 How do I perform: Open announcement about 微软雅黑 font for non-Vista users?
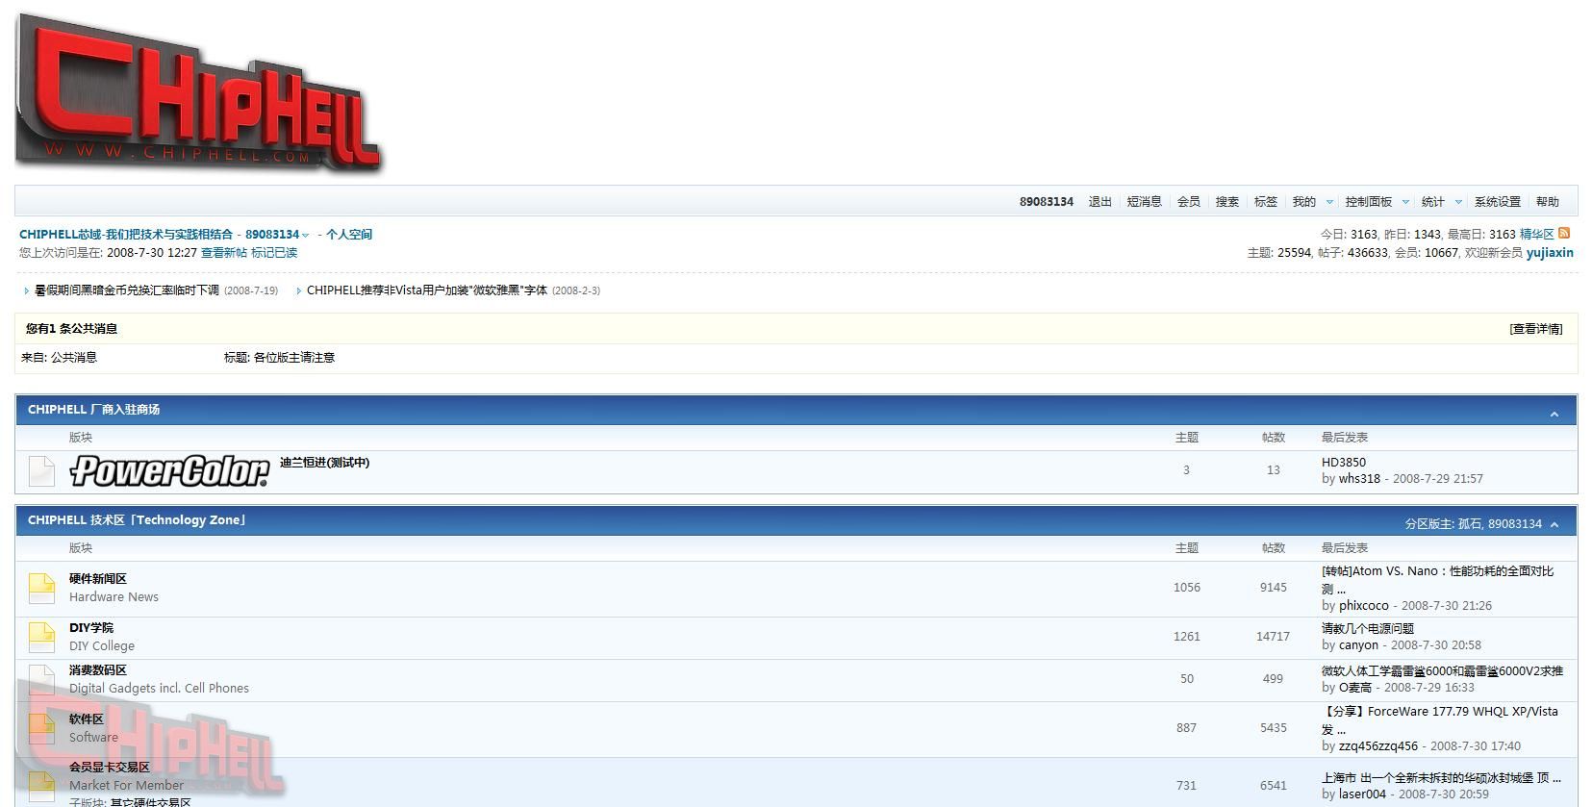426,290
